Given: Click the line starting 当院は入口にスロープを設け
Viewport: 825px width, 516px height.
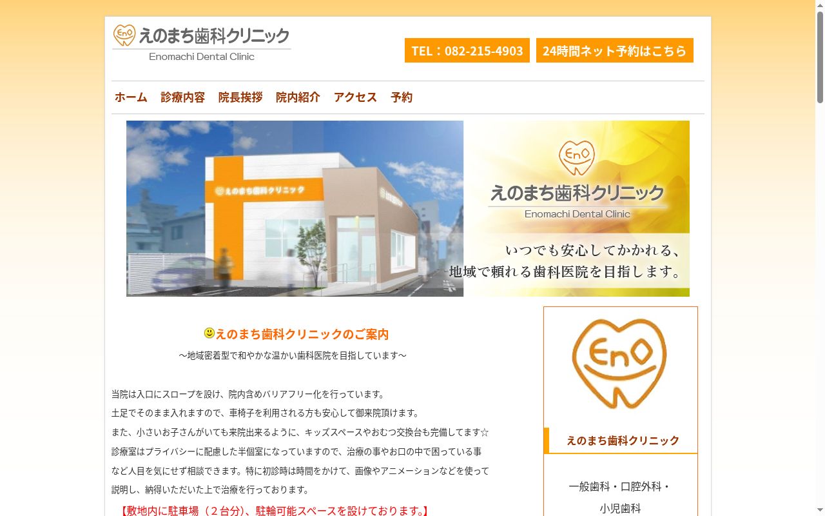Looking at the screenshot, I should pos(249,394).
